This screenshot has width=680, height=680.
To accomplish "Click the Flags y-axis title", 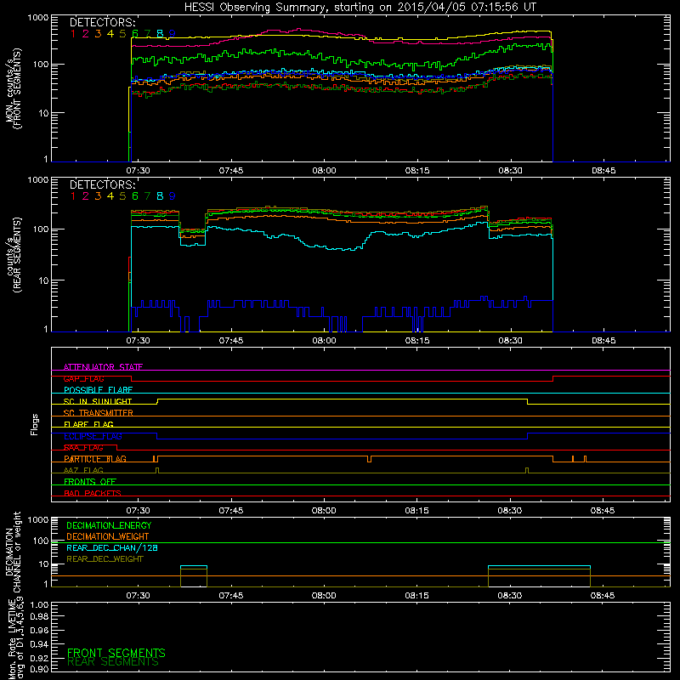I will click(35, 424).
